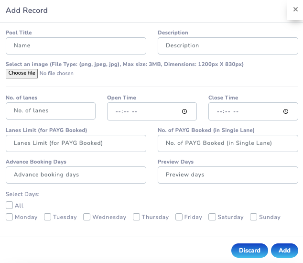
Task: Select the No. of lanes input
Action: [51, 111]
